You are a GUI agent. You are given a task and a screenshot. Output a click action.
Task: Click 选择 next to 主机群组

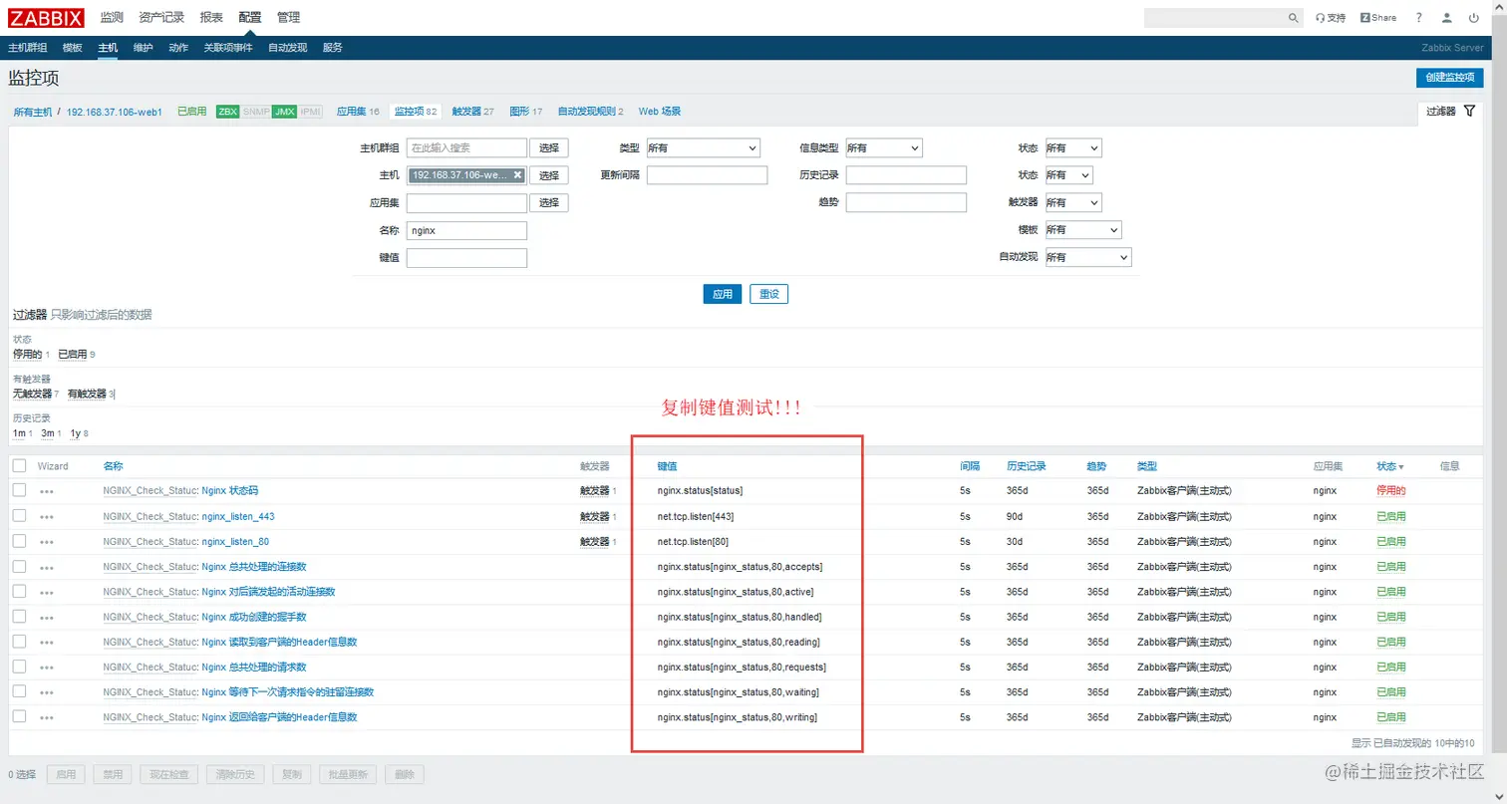pos(548,147)
